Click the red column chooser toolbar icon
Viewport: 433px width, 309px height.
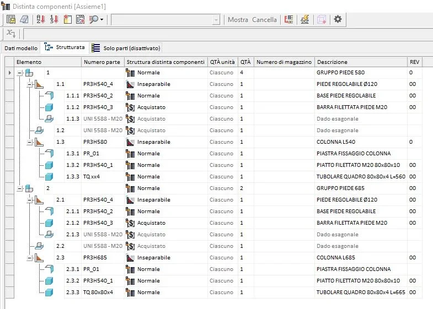coord(288,19)
